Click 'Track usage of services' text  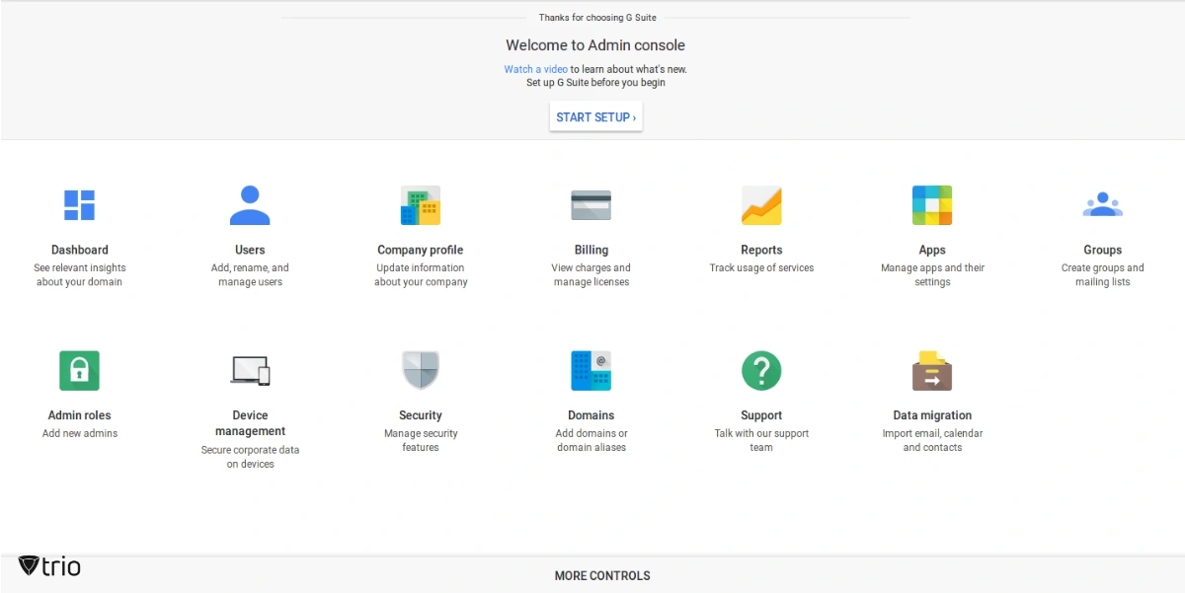[x=761, y=268]
